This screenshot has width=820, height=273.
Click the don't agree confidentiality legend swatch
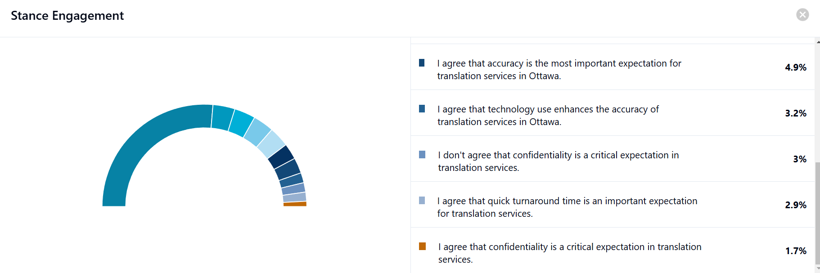point(422,155)
